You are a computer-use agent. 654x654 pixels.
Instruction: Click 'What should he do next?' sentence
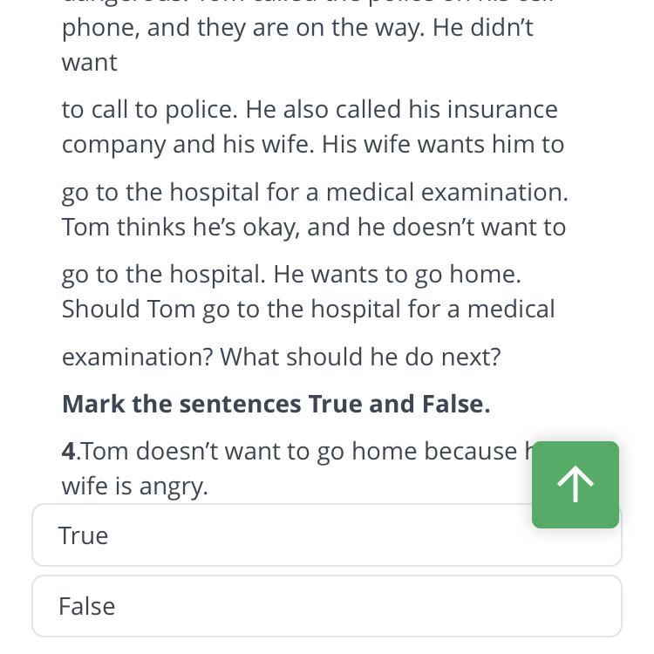pos(360,357)
